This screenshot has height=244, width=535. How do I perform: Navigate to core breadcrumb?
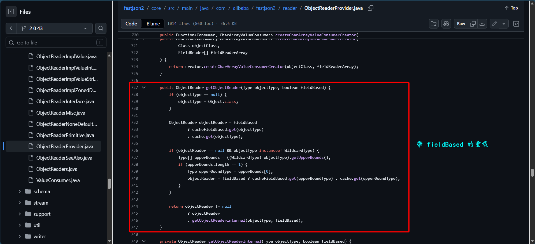(x=156, y=8)
